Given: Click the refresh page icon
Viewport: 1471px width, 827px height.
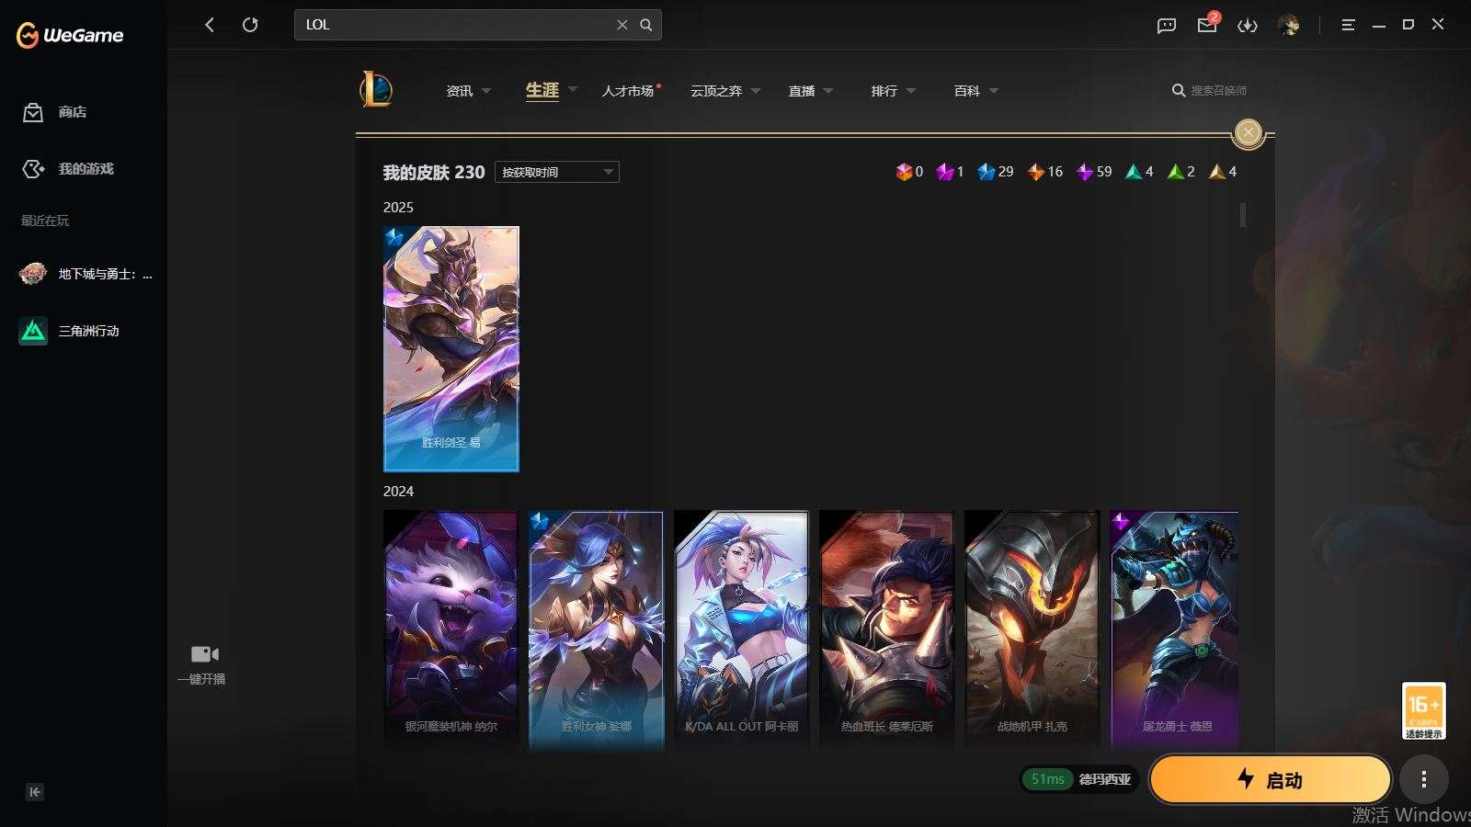Looking at the screenshot, I should click(250, 25).
